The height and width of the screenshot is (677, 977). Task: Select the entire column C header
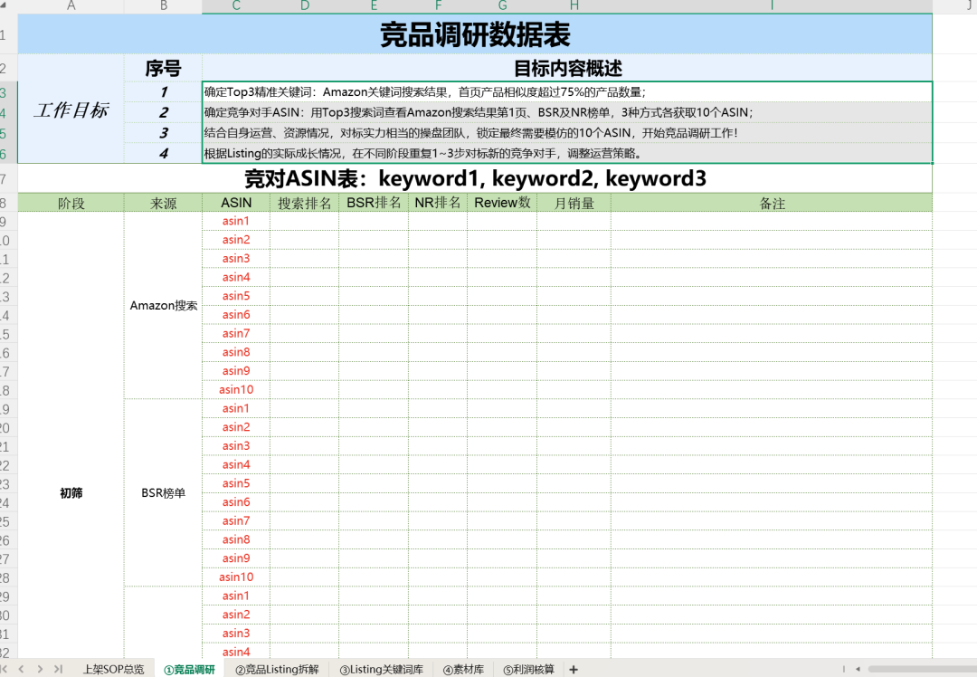(235, 6)
